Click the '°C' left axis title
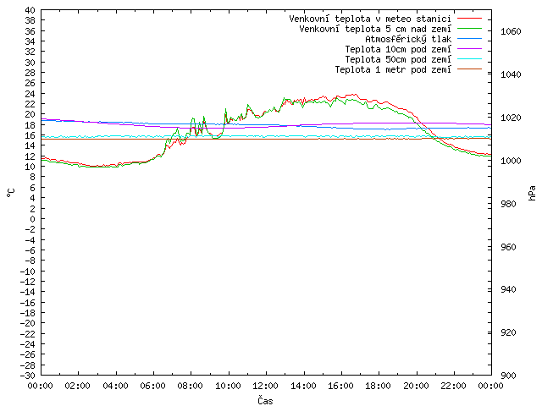The image size is (542, 406). pyautogui.click(x=11, y=193)
